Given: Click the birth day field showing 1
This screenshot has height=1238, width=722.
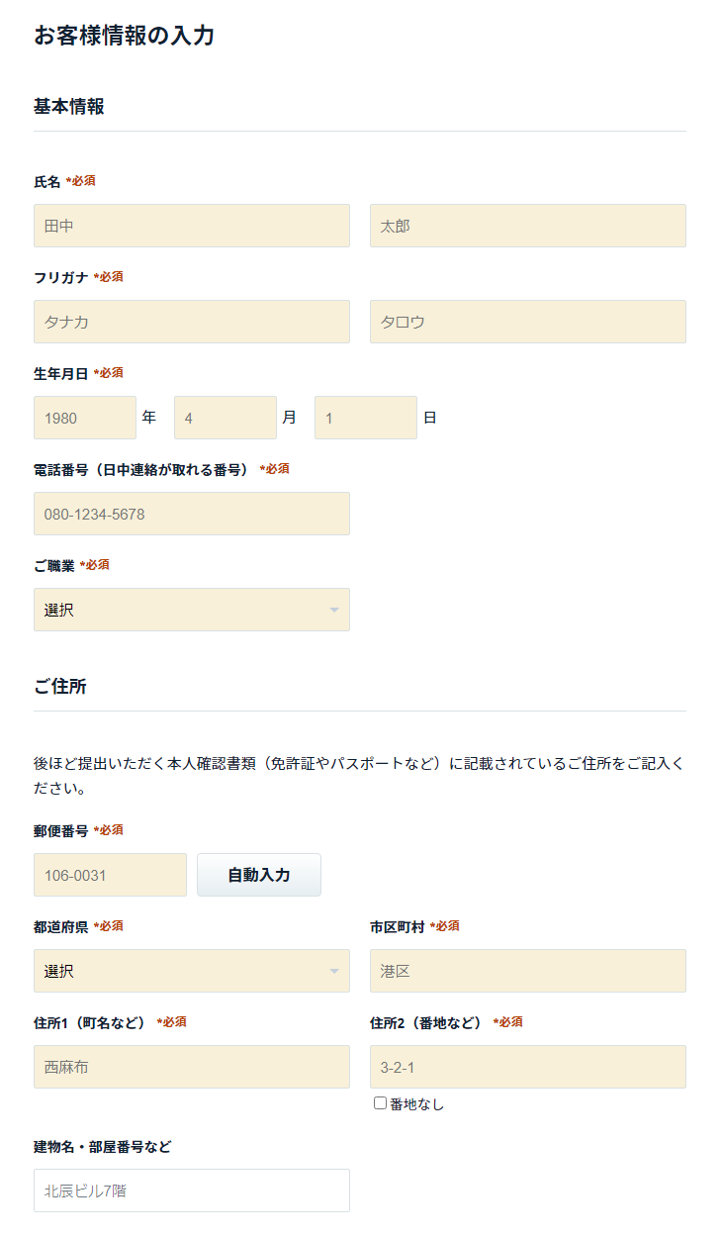Looking at the screenshot, I should point(366,418).
